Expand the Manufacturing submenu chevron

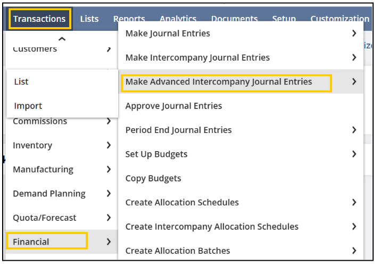click(109, 169)
